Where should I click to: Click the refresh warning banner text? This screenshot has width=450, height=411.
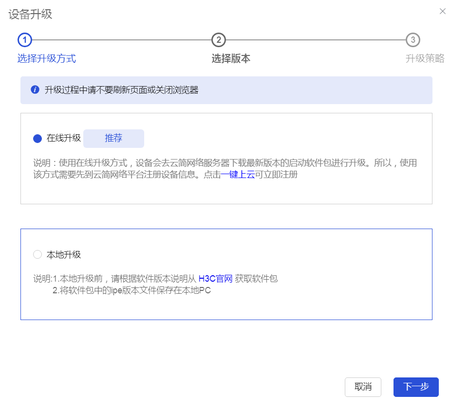click(122, 90)
